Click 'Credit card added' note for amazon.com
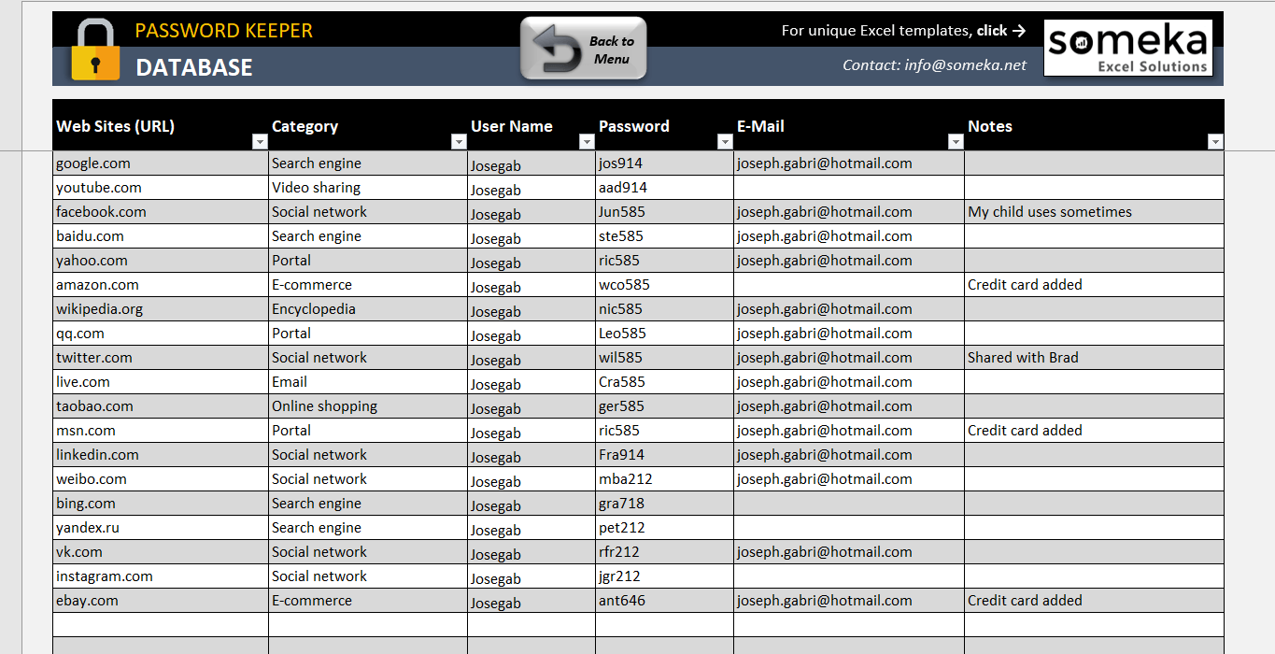Screen dimensions: 1275x654 pos(1026,284)
